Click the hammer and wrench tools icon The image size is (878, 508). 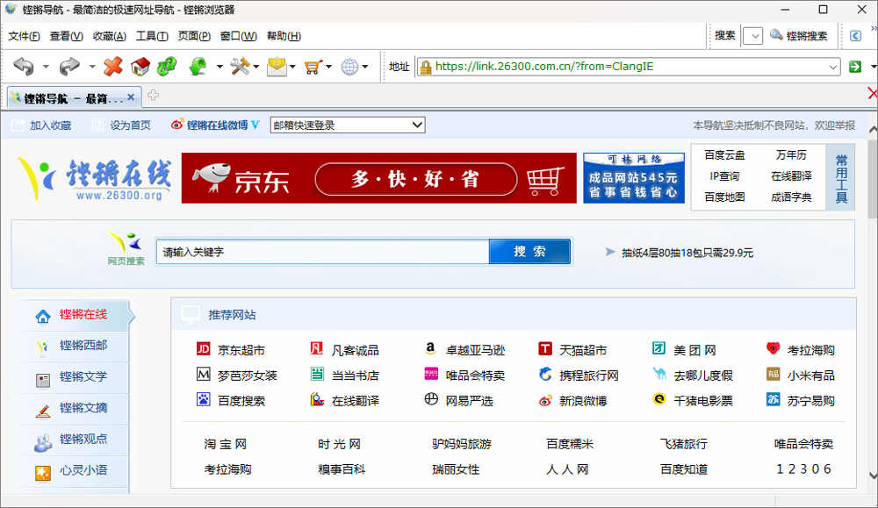pos(240,67)
